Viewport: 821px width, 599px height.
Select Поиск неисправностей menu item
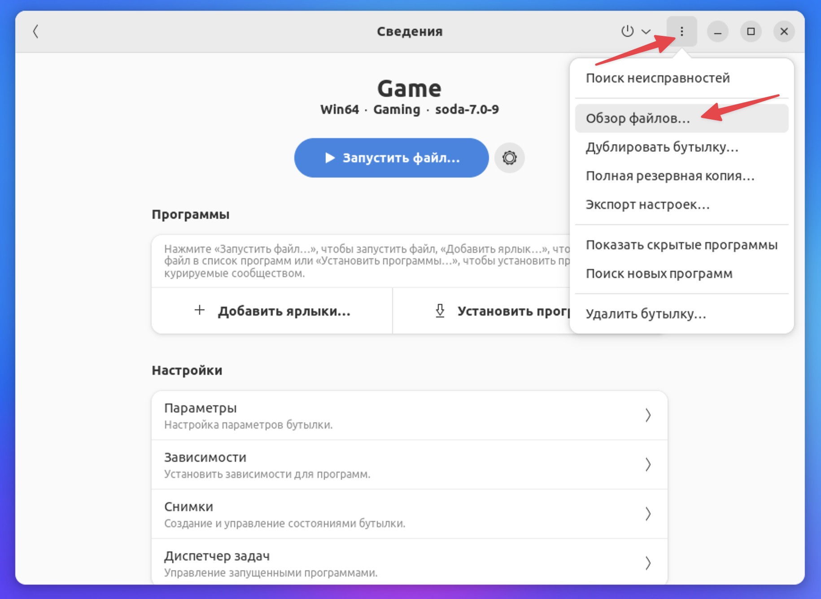pyautogui.click(x=681, y=78)
